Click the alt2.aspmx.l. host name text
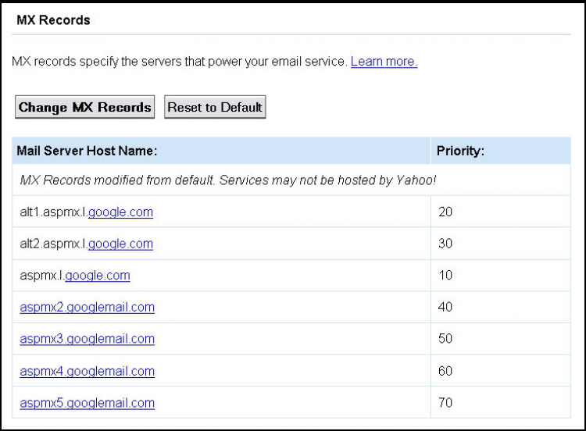 click(54, 244)
